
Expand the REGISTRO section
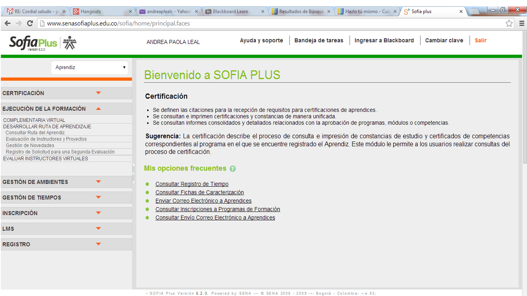pyautogui.click(x=66, y=244)
